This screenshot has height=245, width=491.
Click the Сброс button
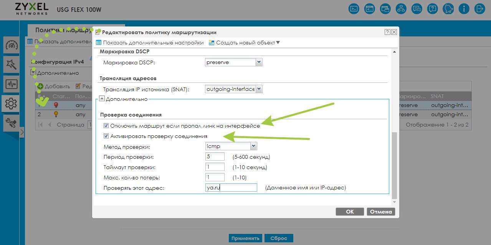(279, 238)
